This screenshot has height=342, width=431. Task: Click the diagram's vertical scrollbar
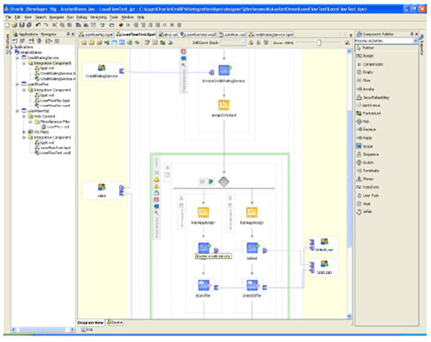(349, 184)
